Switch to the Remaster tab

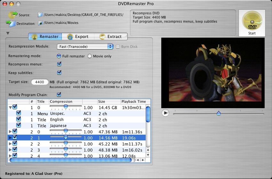pos(45,36)
